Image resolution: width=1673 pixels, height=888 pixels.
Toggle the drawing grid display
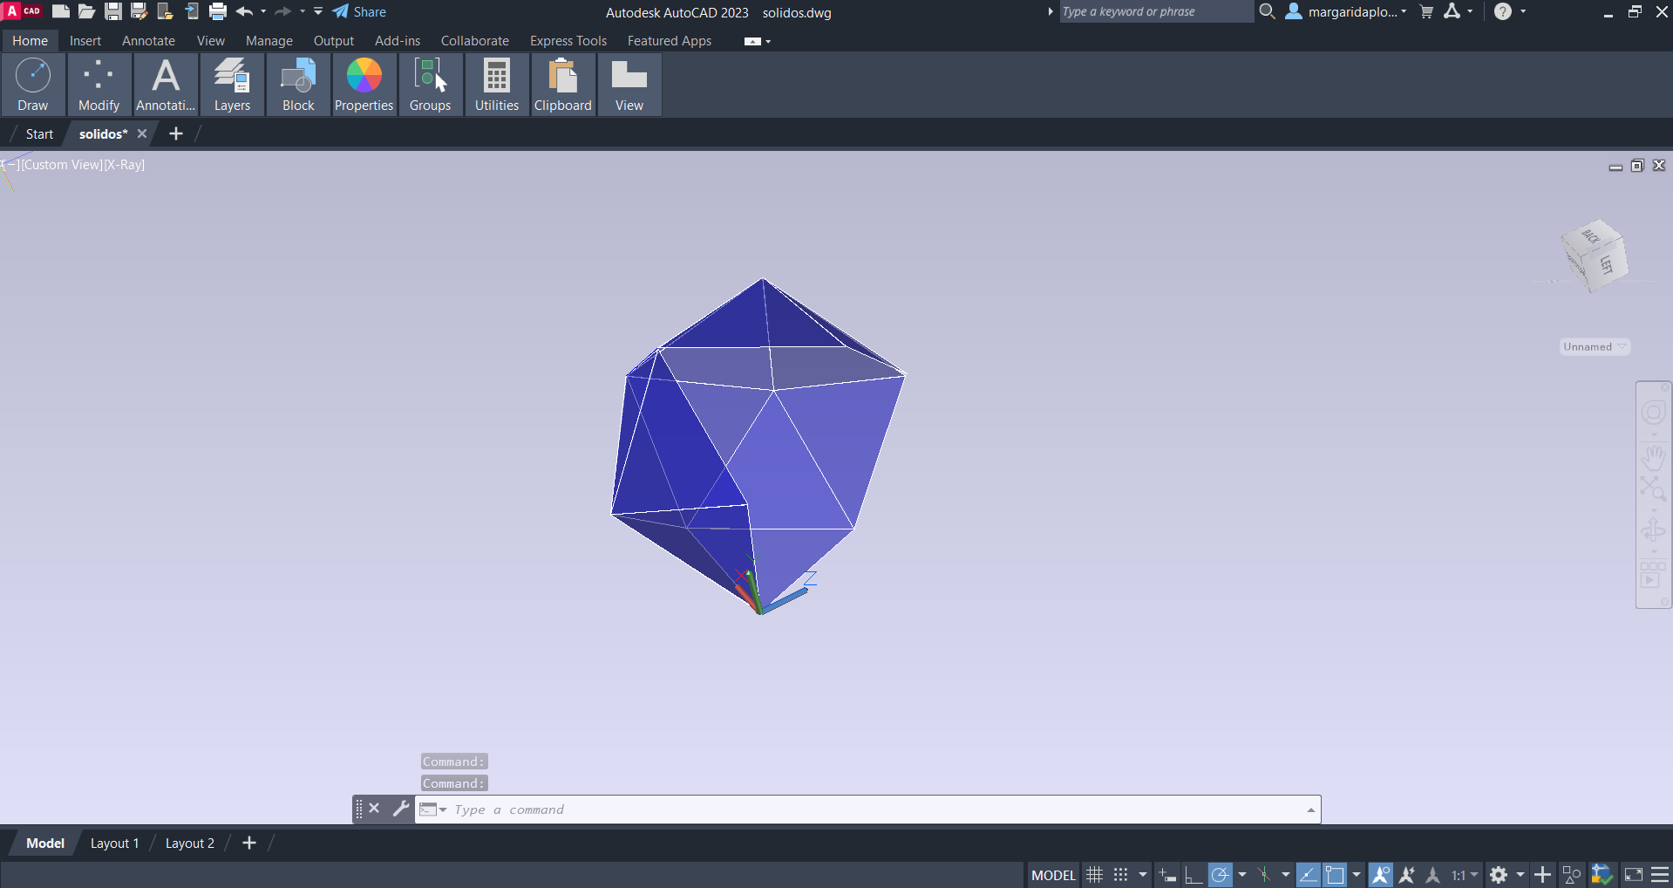(x=1095, y=875)
